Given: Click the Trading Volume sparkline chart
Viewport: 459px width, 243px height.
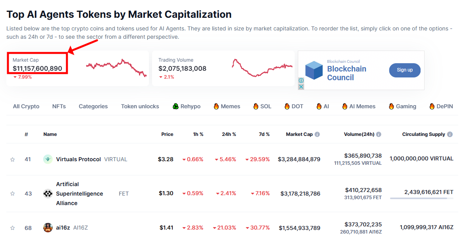Looking at the screenshot, I should pyautogui.click(x=262, y=68).
